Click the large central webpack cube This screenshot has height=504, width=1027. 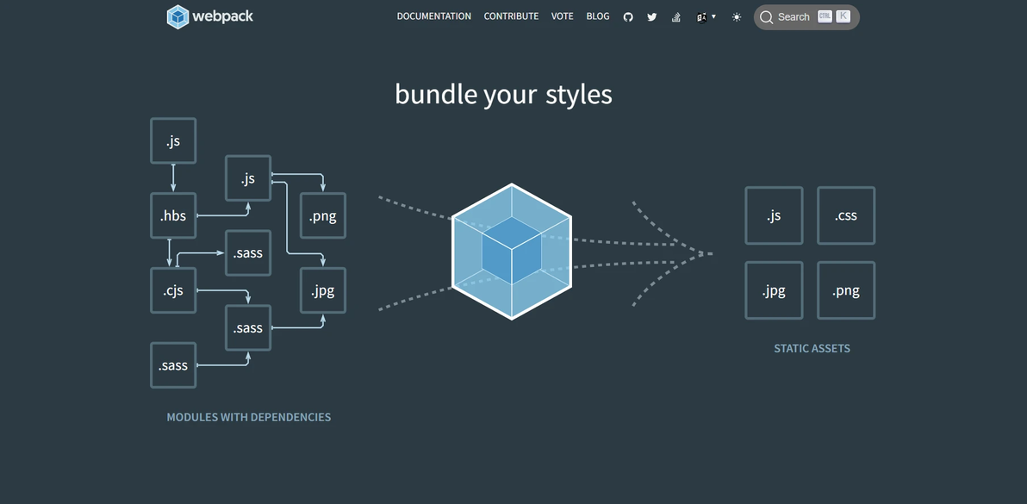512,252
